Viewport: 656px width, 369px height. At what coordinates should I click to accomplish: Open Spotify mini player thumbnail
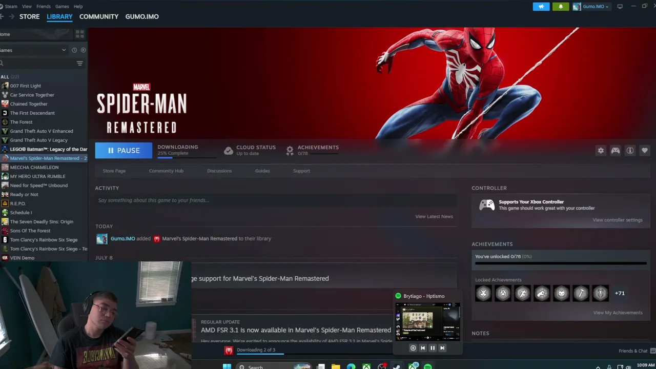coord(427,321)
